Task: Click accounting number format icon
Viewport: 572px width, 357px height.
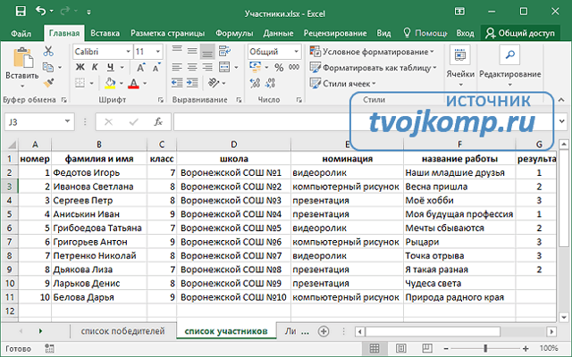Action: click(x=255, y=68)
